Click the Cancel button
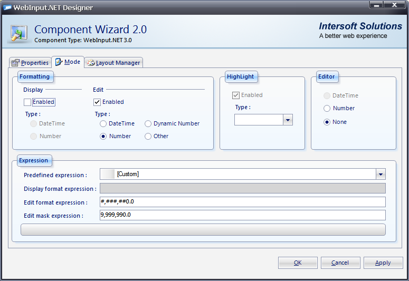This screenshot has width=409, height=281. (340, 263)
